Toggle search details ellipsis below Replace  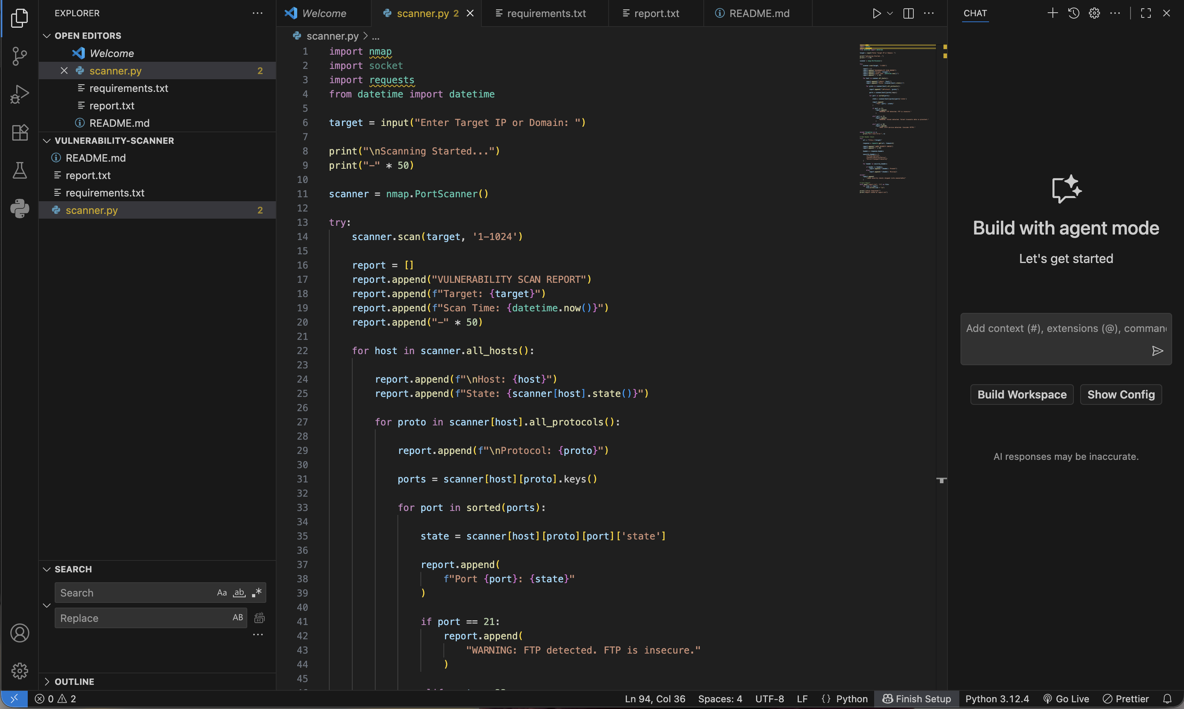tap(258, 635)
